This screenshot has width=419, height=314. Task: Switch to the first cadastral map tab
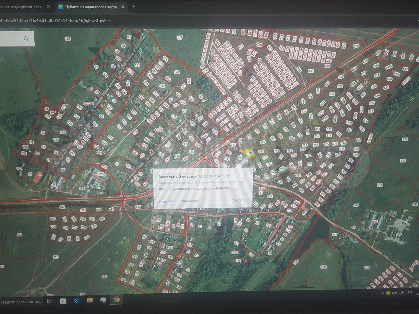click(21, 7)
